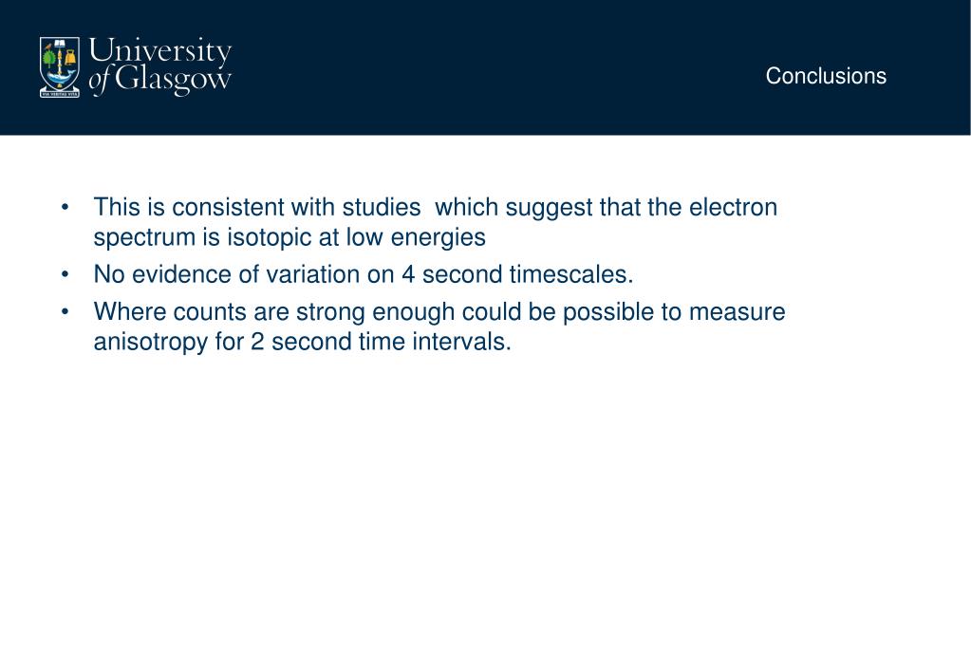The width and height of the screenshot is (971, 672).
Task: Click the line 'spectrum is isotopic at low energies'
Action: tap(289, 237)
